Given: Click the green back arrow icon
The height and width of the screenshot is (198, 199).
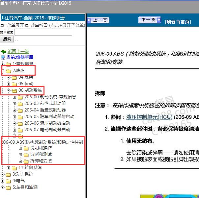Looking at the screenshot, I should tap(4, 52).
